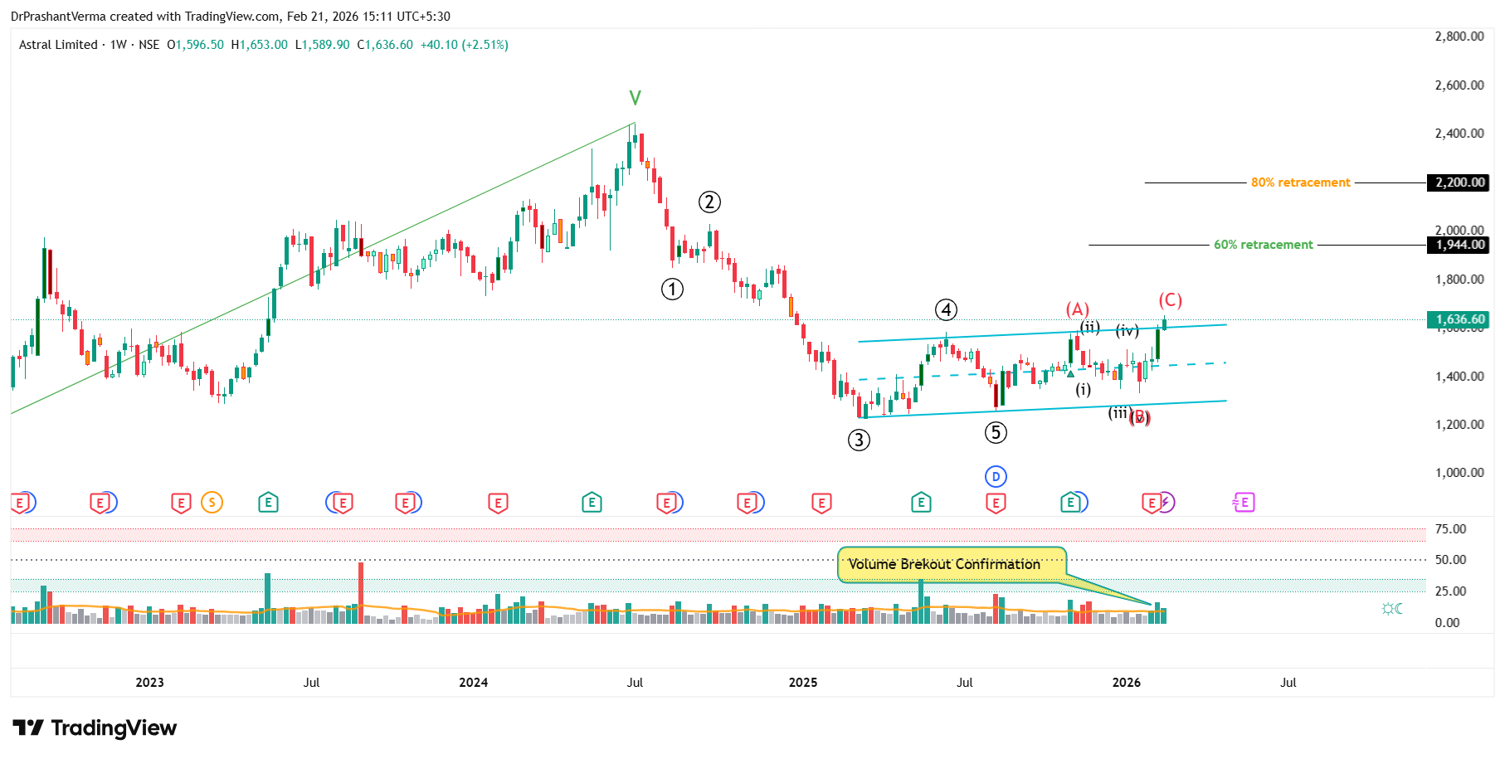Select the circled 5 wave label

coord(996,431)
